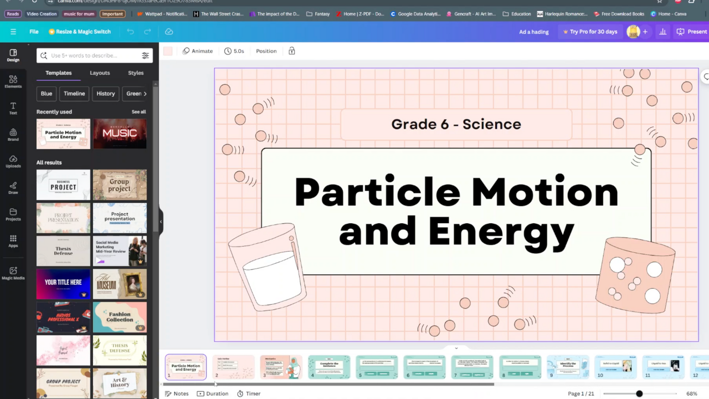The height and width of the screenshot is (399, 709).
Task: Click the undo arrow
Action: coord(130,32)
